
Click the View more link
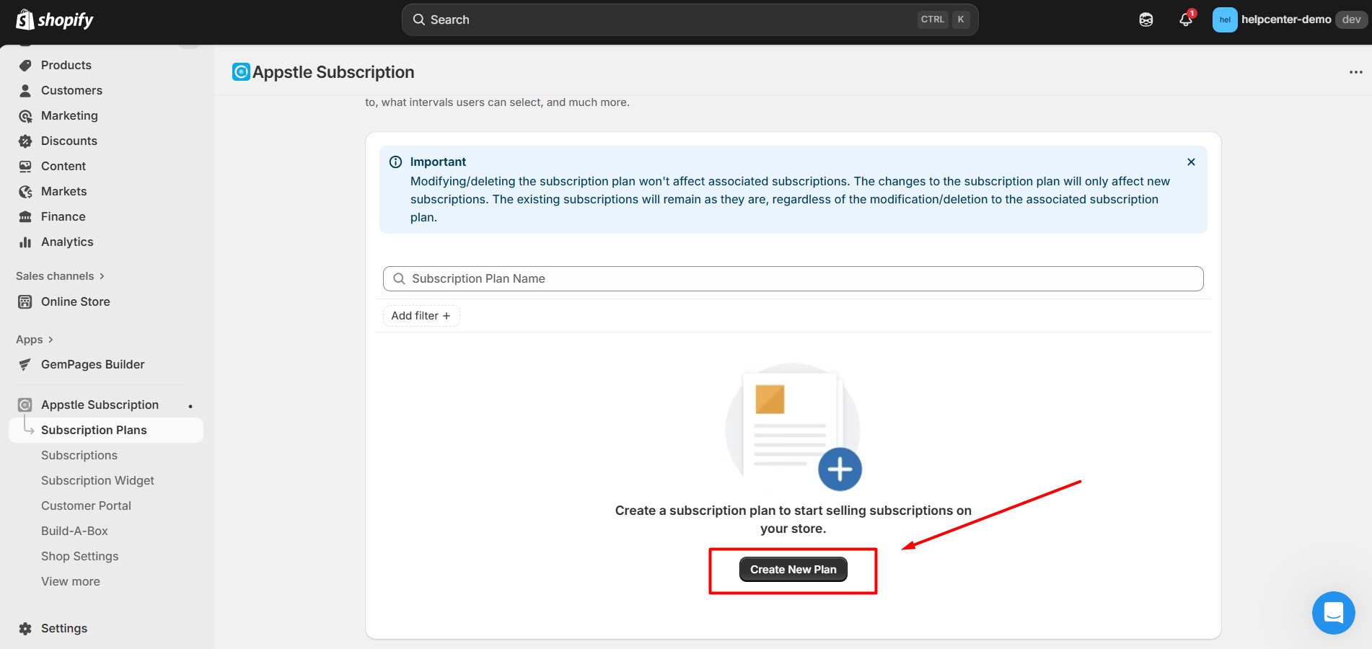[70, 581]
